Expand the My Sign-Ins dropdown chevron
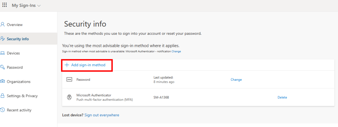The image size is (338, 127). (x=39, y=6)
